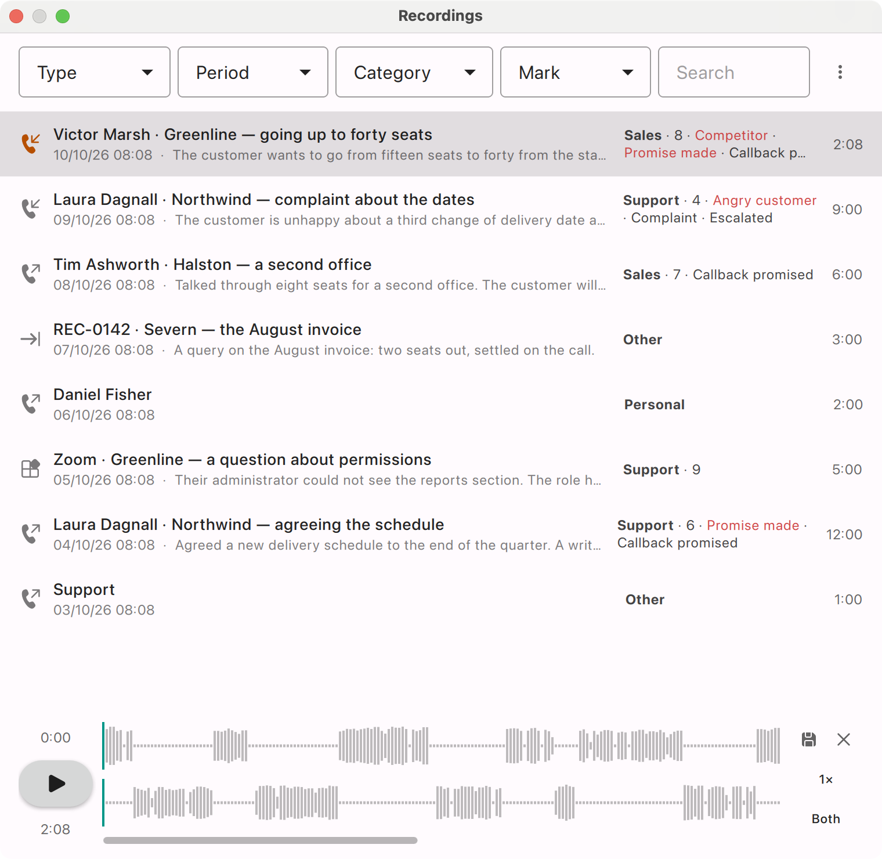Click the 5:00 duration
The width and height of the screenshot is (882, 859).
(847, 470)
